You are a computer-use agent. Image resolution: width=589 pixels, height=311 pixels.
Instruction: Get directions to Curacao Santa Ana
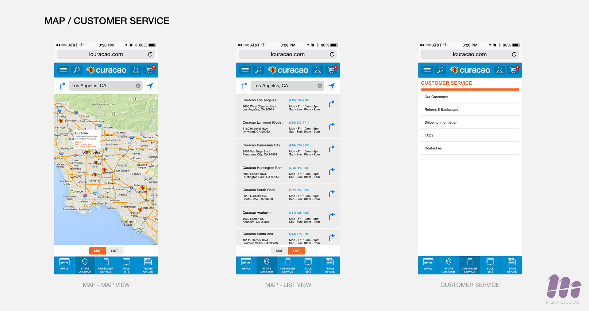click(332, 238)
